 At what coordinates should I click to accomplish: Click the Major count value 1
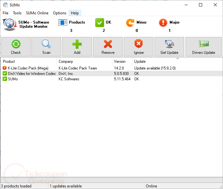coord(169,30)
